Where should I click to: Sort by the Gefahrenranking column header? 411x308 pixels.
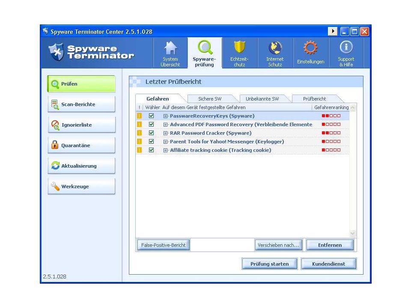click(331, 107)
